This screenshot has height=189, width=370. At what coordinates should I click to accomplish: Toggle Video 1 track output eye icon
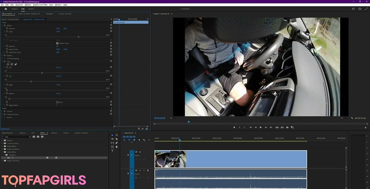coord(140,152)
